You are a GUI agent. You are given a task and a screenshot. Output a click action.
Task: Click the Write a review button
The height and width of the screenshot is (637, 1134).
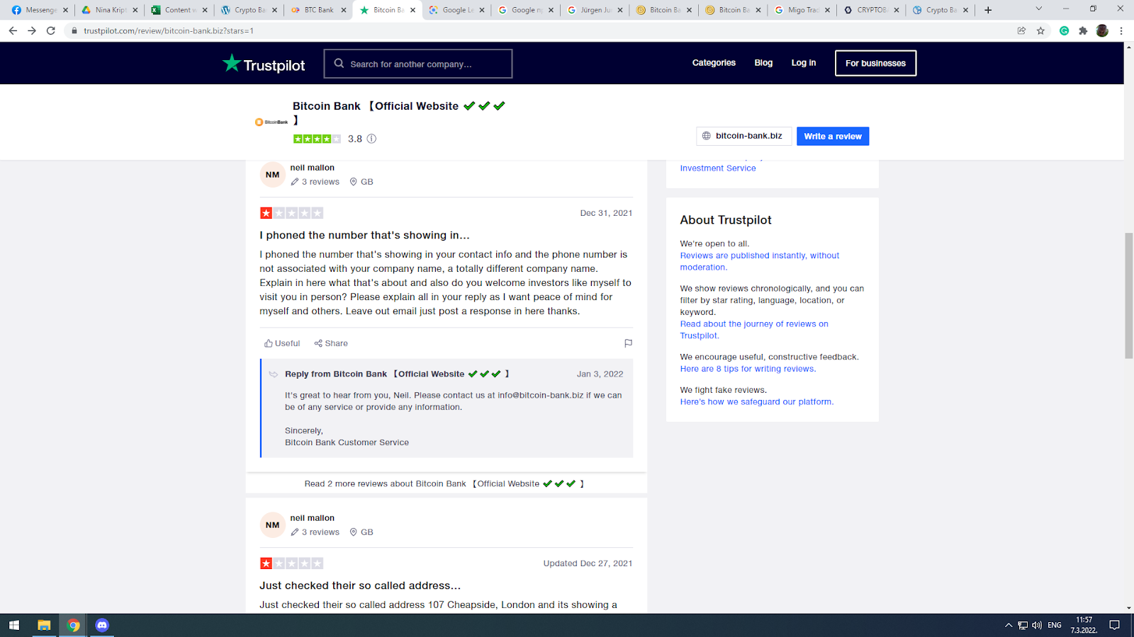click(x=833, y=136)
